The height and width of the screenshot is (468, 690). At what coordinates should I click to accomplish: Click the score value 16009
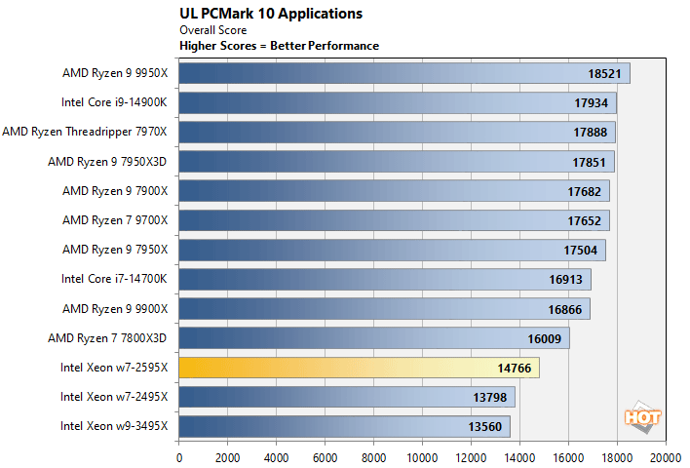tap(545, 339)
